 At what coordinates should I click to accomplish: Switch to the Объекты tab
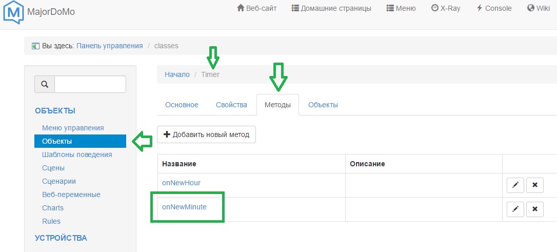[323, 105]
